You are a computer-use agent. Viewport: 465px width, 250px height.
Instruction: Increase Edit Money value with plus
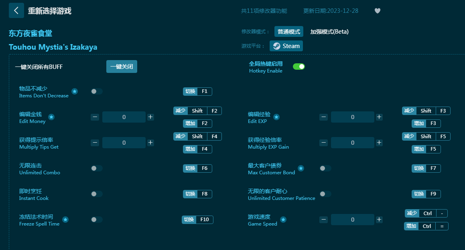point(150,117)
